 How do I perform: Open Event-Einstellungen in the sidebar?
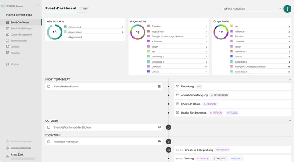[21, 28]
